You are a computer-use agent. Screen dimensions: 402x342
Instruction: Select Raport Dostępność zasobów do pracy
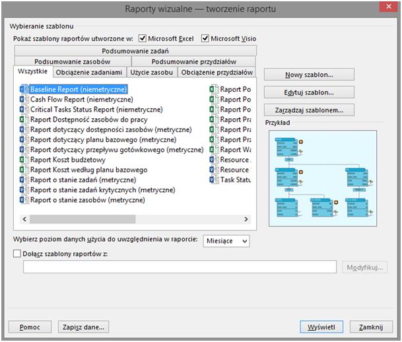tap(88, 120)
